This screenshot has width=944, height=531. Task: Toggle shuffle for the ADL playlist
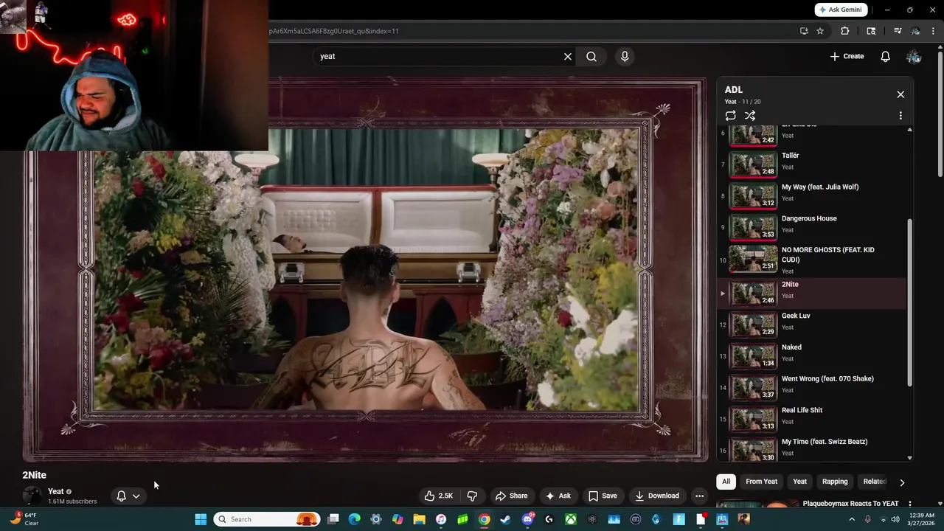[750, 116]
